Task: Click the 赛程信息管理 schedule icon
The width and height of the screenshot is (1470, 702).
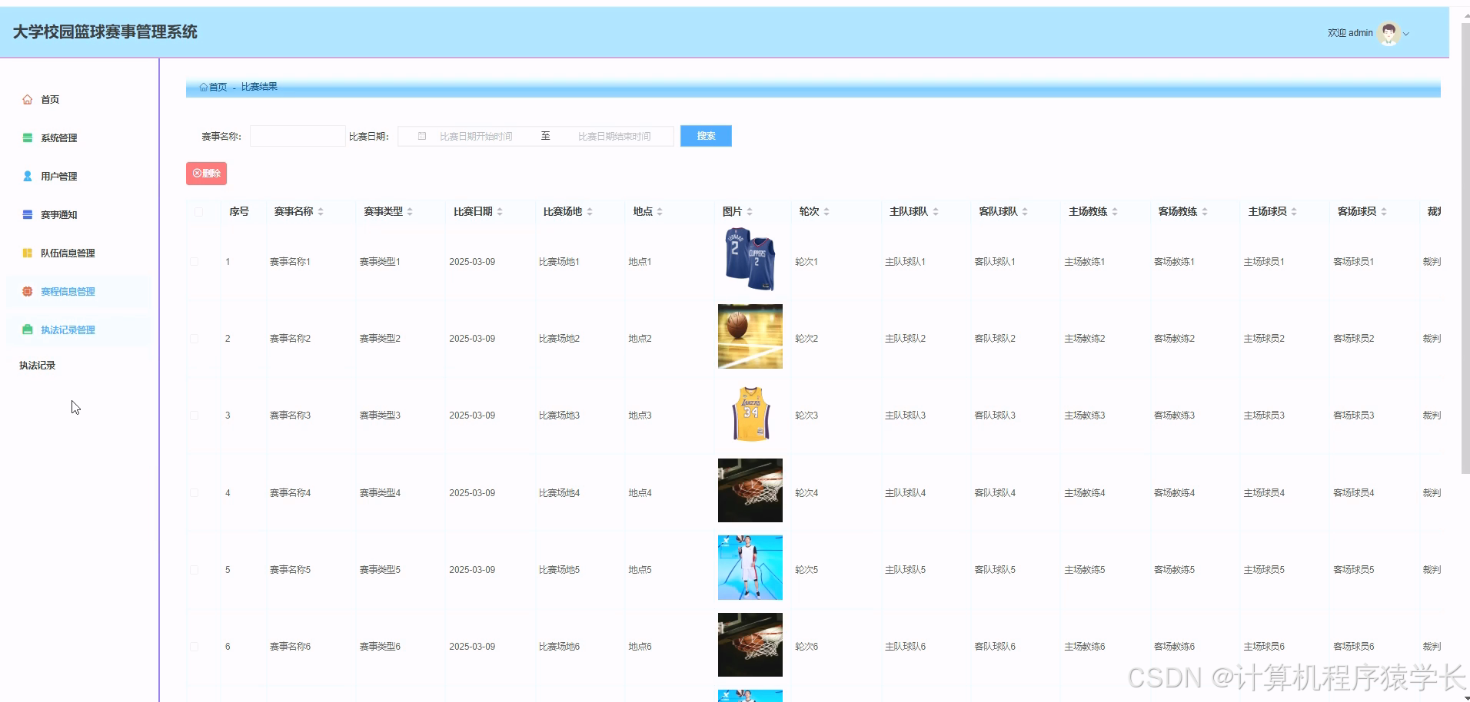Action: click(x=25, y=292)
